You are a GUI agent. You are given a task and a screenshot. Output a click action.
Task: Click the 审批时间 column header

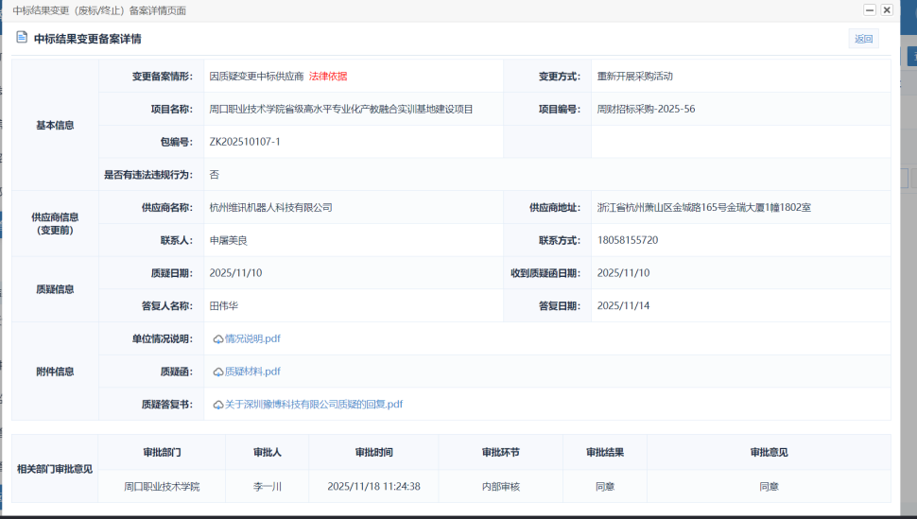pos(373,452)
